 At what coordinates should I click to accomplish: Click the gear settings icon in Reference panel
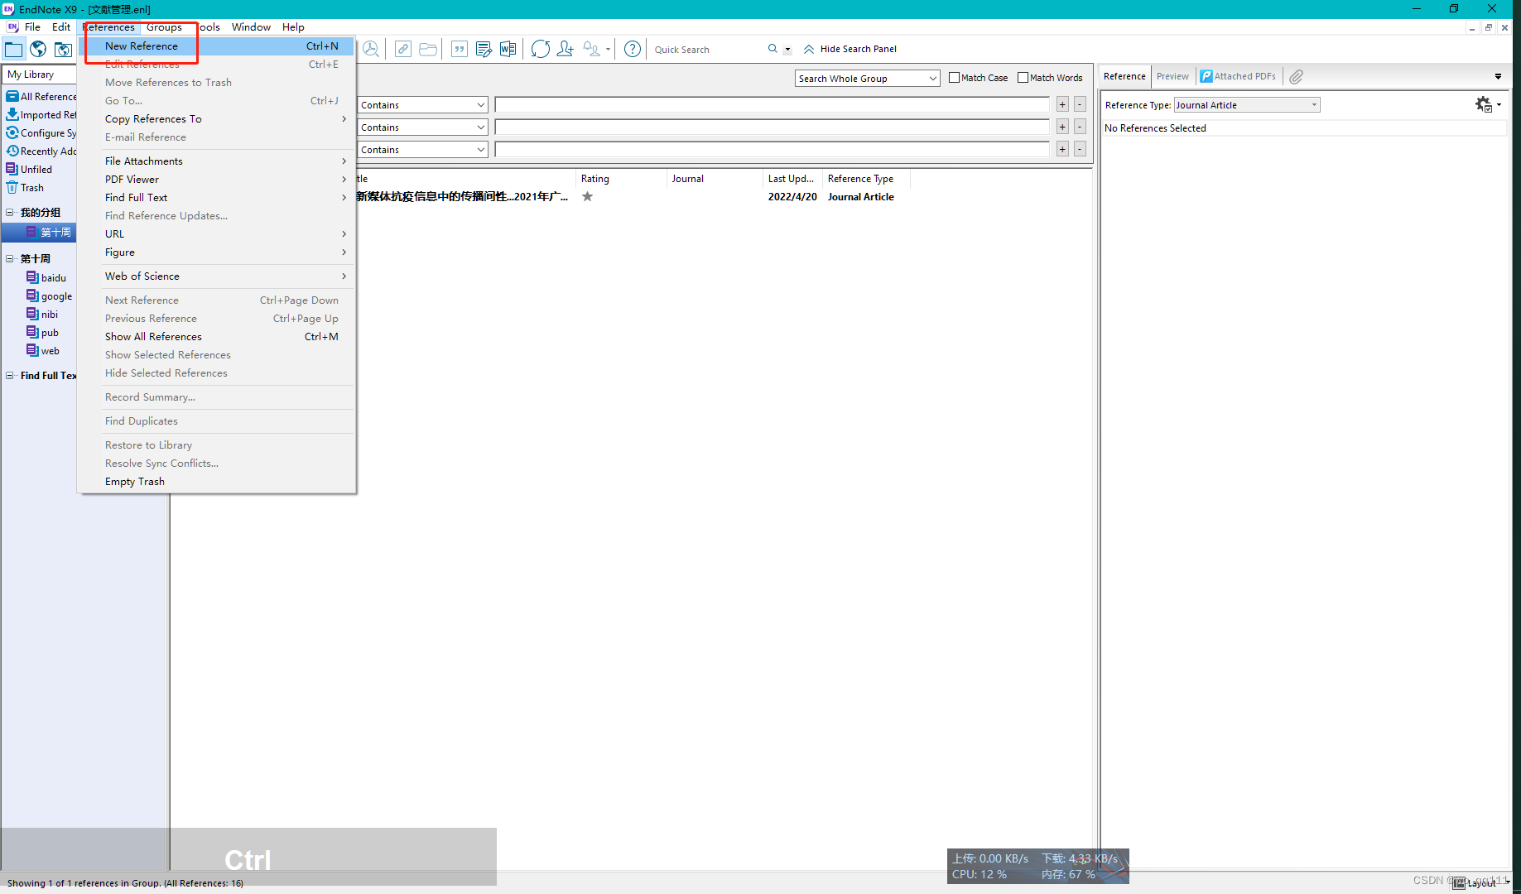[x=1484, y=104]
